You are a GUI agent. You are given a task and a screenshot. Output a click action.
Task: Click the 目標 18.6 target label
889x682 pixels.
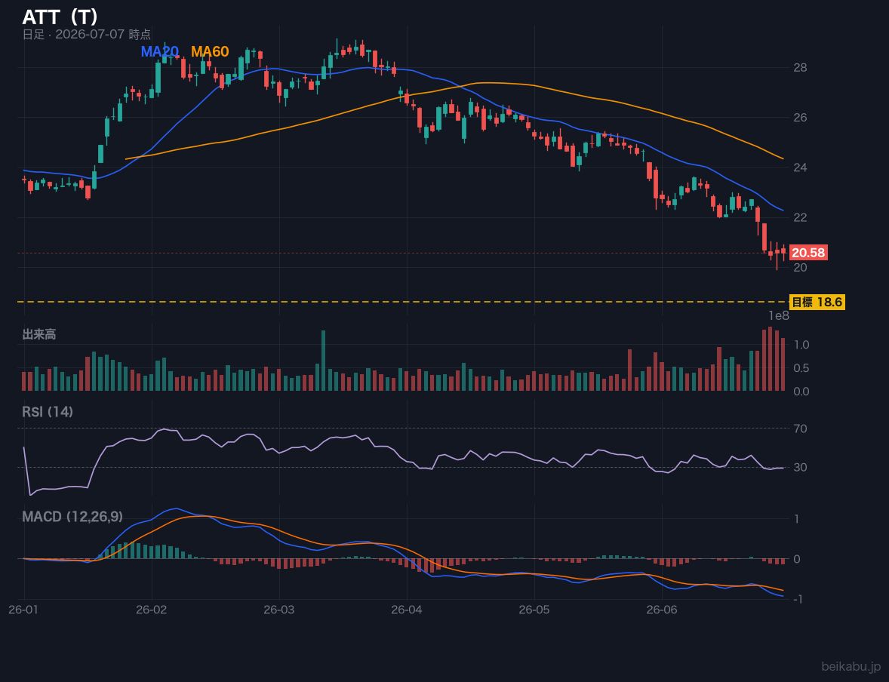[x=817, y=303]
